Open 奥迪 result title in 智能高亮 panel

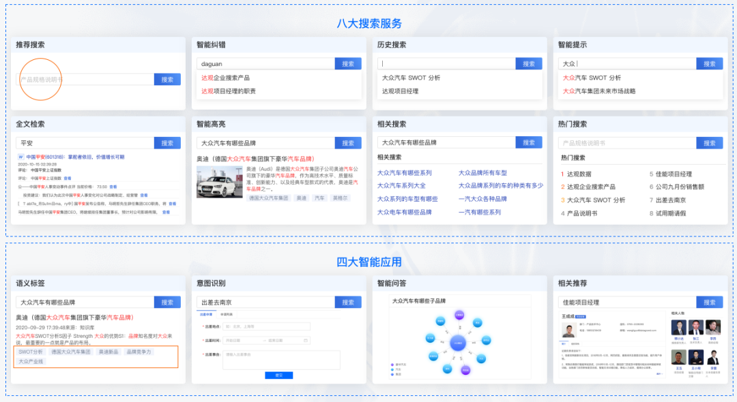pyautogui.click(x=255, y=159)
